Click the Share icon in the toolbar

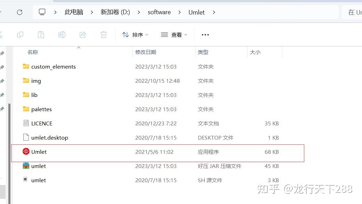(x=82, y=35)
